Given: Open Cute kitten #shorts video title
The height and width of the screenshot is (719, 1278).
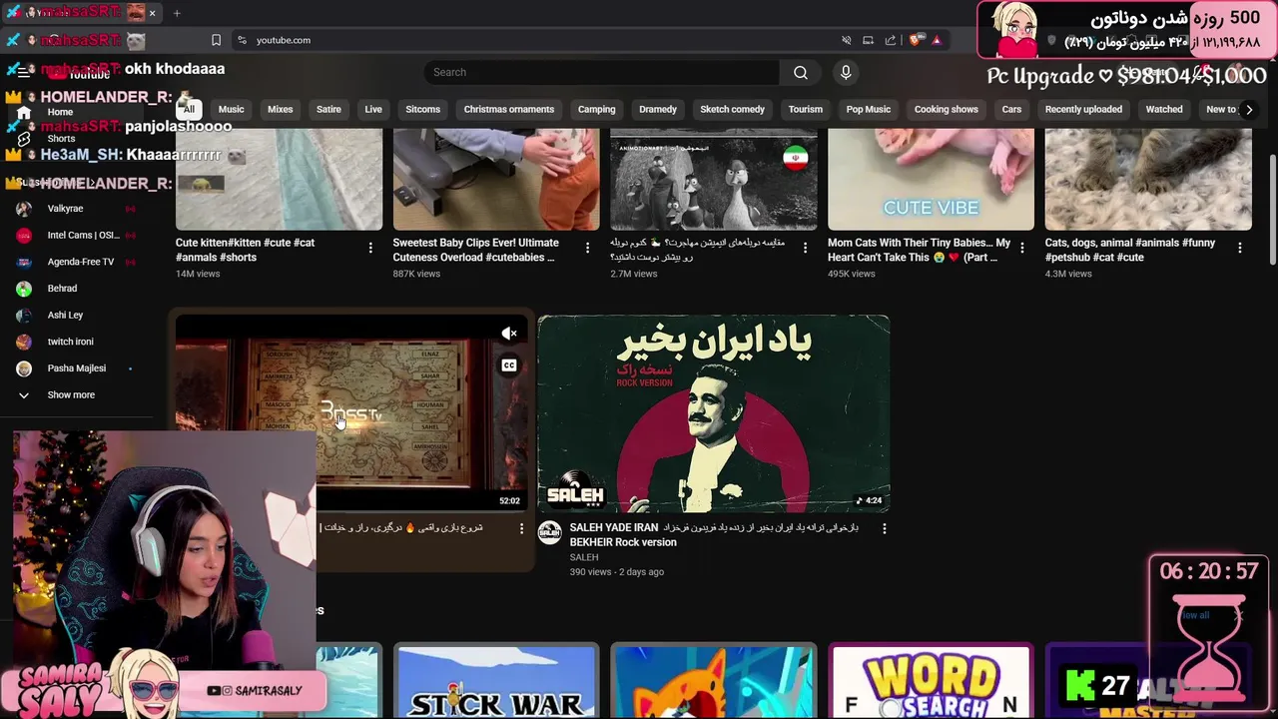Looking at the screenshot, I should 246,250.
